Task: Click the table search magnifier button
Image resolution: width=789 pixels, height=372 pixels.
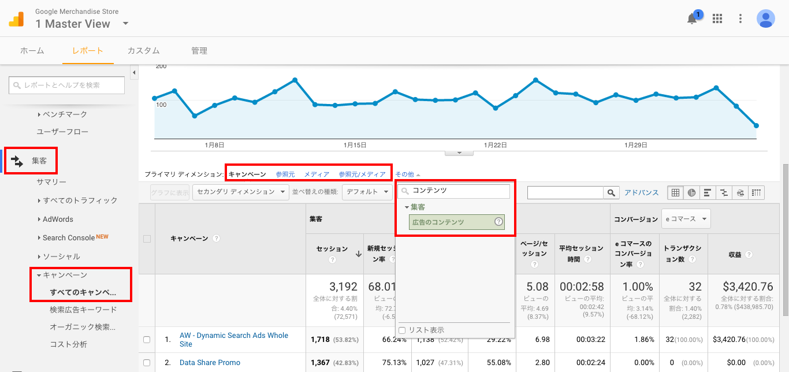Action: coord(611,192)
